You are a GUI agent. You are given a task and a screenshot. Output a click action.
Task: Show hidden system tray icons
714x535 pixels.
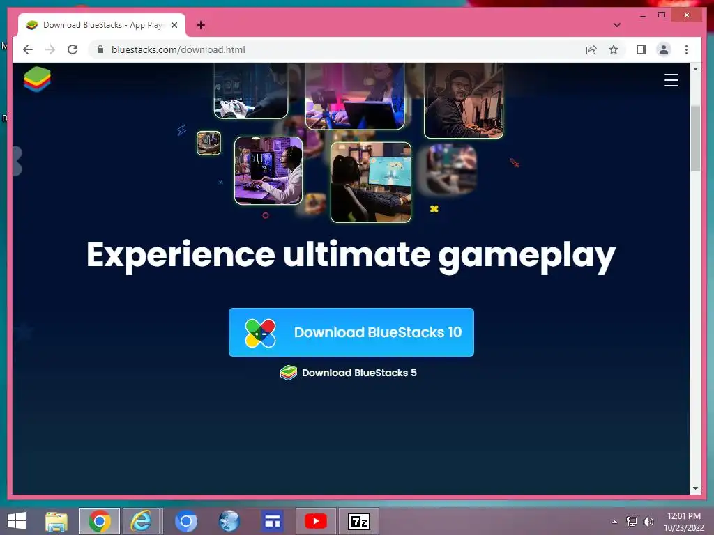615,522
